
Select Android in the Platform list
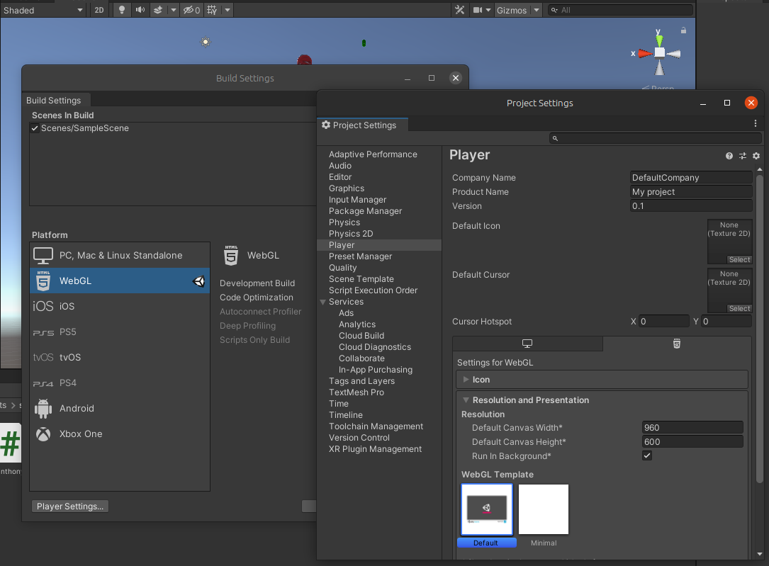click(77, 408)
